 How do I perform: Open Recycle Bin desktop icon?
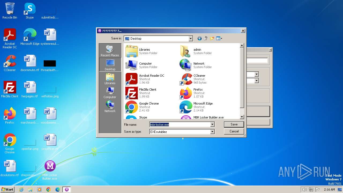(x=10, y=11)
